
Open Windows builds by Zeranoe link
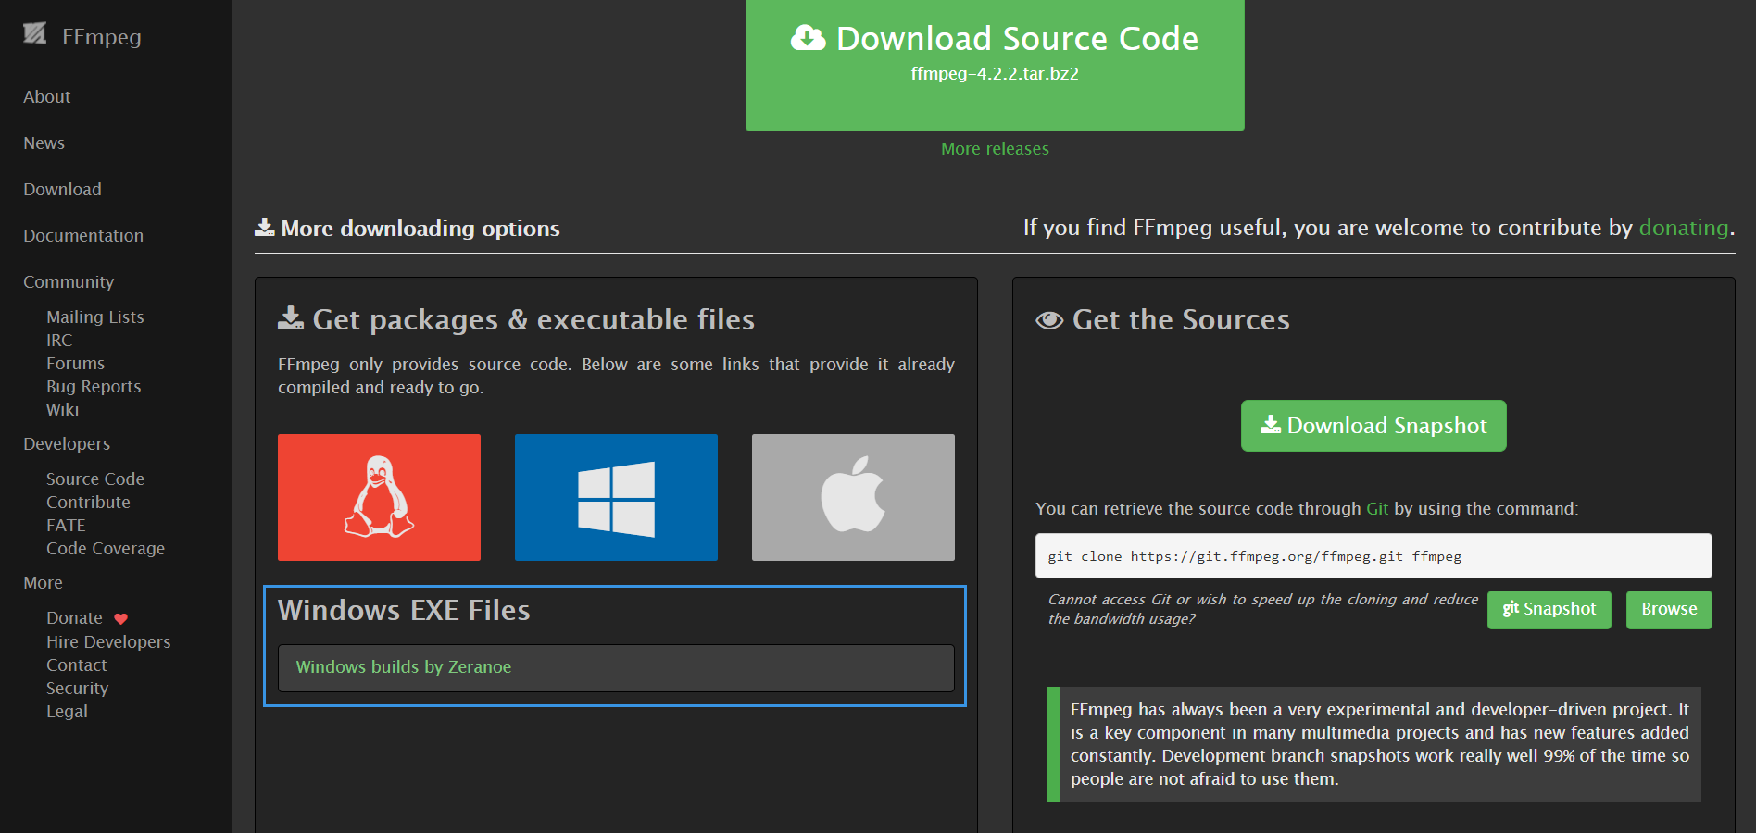point(404,667)
